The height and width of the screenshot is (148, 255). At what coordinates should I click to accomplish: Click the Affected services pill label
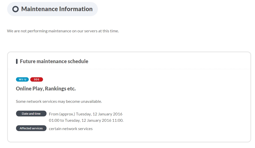pyautogui.click(x=31, y=128)
